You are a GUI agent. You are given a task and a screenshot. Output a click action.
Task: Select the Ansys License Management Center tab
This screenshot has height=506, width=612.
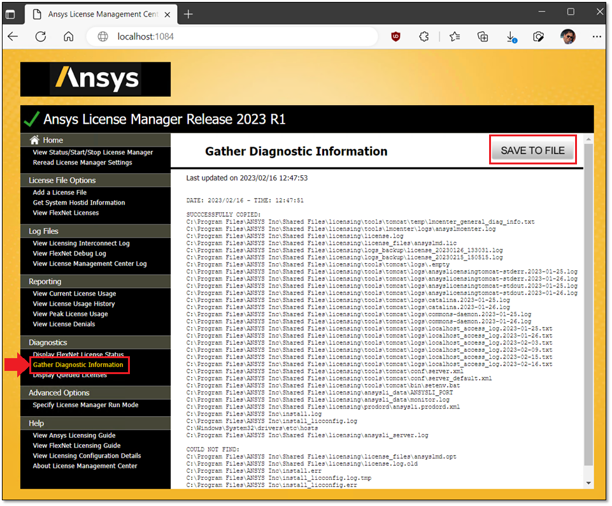[101, 15]
